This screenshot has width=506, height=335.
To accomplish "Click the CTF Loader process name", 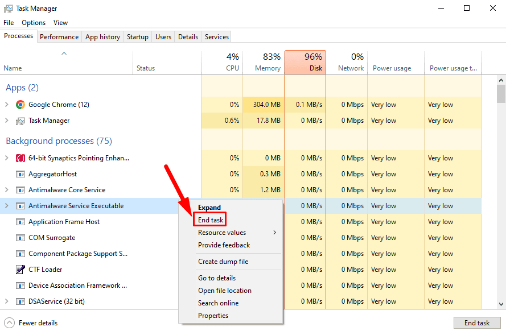I will (x=45, y=270).
